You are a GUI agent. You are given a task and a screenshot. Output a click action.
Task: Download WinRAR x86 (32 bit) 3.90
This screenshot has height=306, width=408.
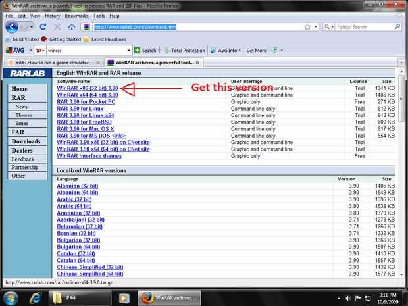point(88,88)
